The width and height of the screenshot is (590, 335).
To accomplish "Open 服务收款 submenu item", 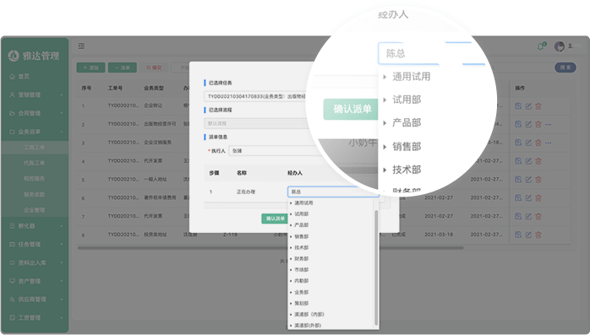I will pos(35,195).
